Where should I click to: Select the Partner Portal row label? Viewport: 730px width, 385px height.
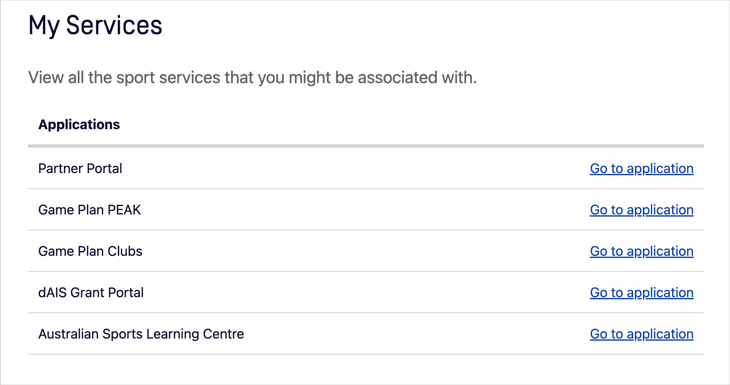(80, 168)
